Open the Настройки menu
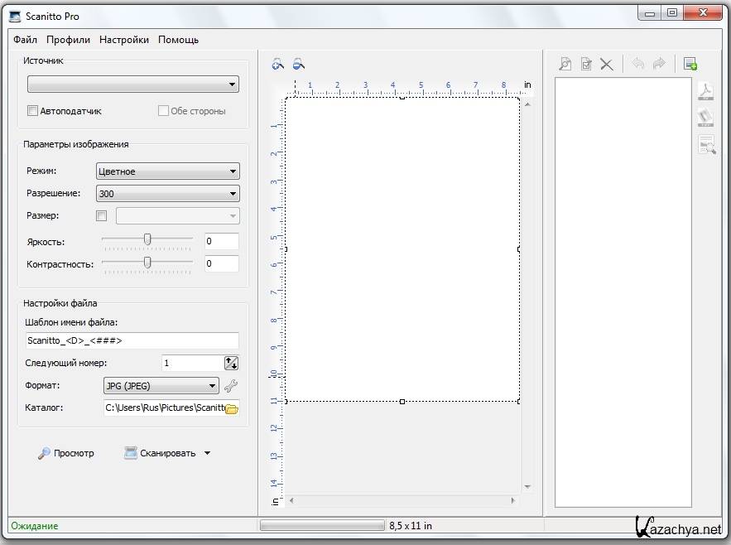731x545 pixels. point(124,40)
